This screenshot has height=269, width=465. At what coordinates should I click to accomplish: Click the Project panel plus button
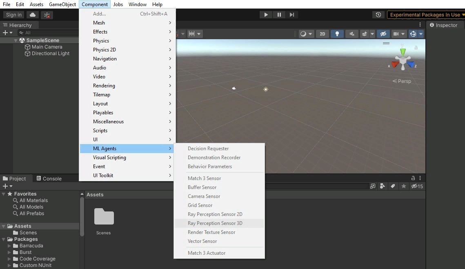coord(7,186)
